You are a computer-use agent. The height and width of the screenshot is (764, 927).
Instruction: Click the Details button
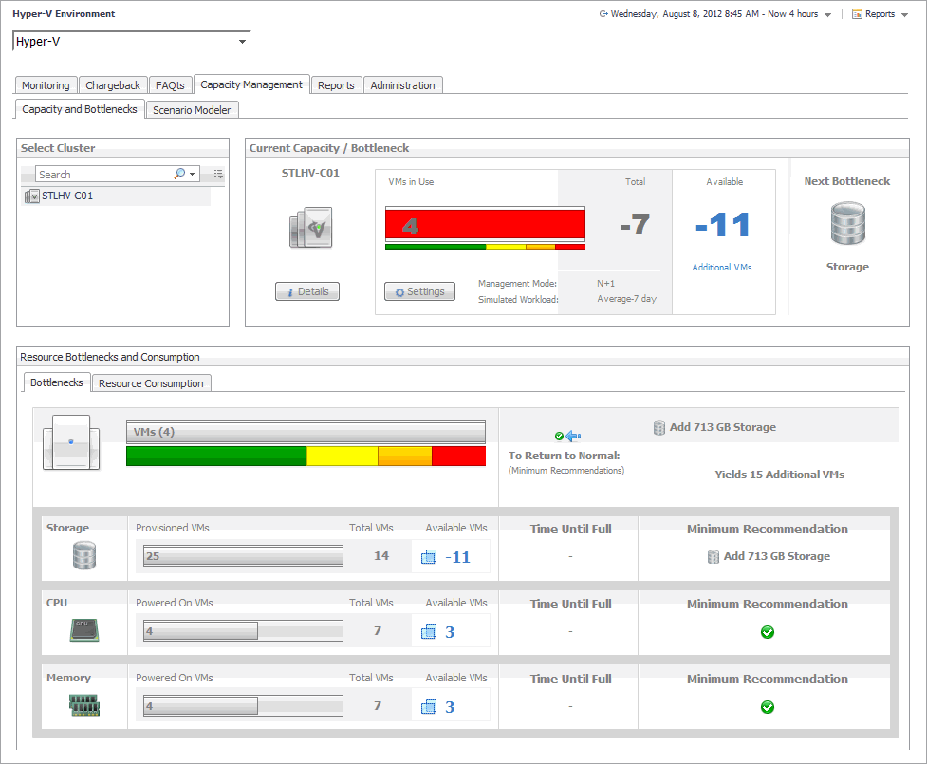click(x=307, y=291)
